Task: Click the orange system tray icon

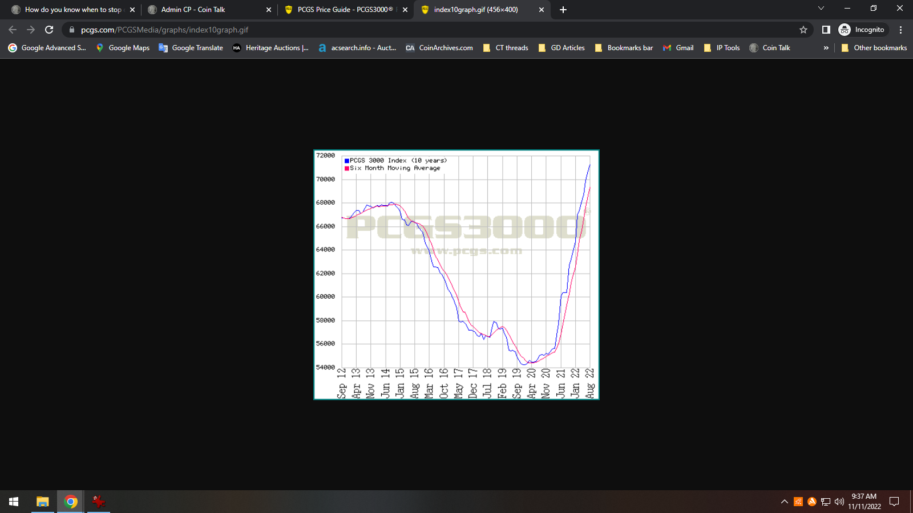Action: coord(798,502)
